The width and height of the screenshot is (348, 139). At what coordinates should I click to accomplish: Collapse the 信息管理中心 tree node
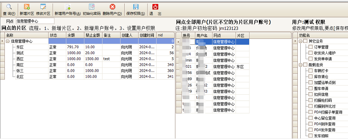[7, 41]
